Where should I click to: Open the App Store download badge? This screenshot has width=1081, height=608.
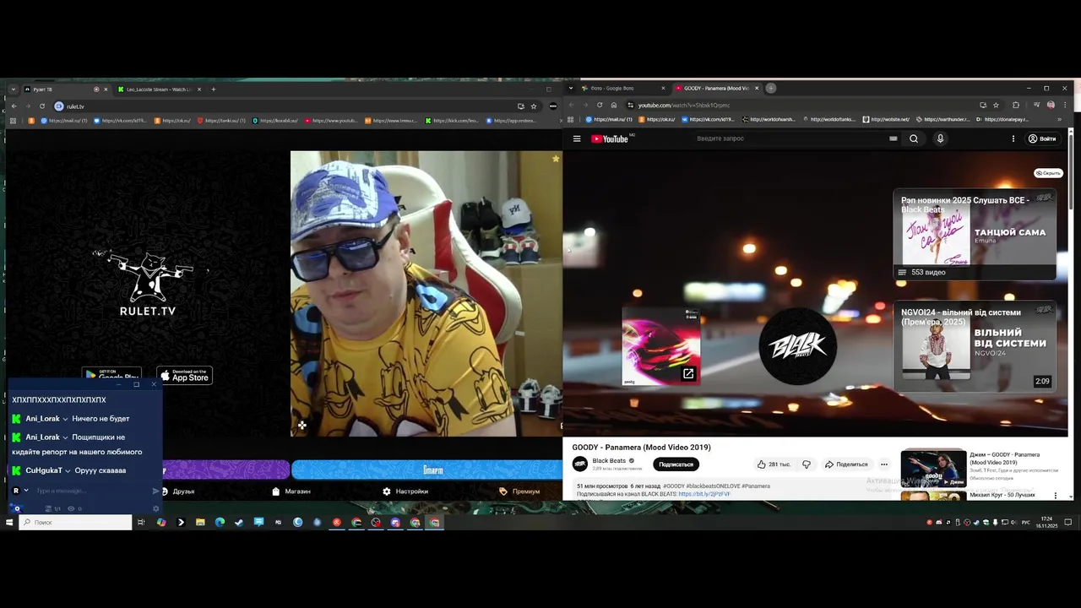coord(184,376)
